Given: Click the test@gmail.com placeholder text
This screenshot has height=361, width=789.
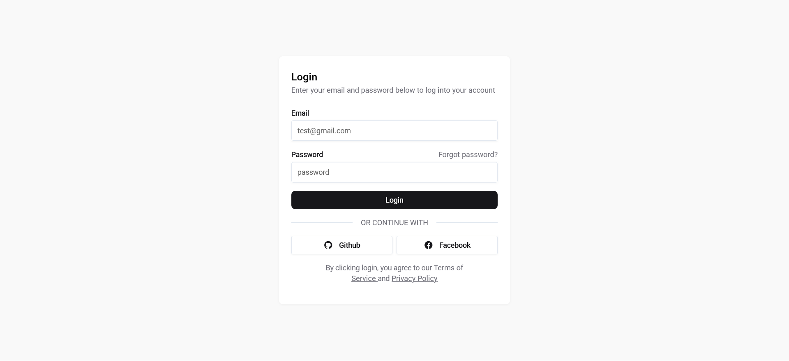Looking at the screenshot, I should [324, 131].
